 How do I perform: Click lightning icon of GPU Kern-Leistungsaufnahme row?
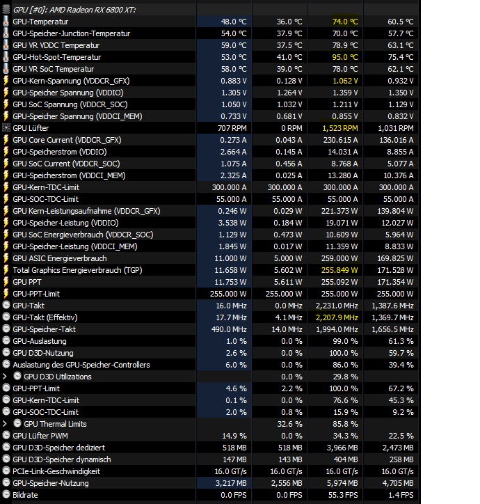tap(6, 211)
